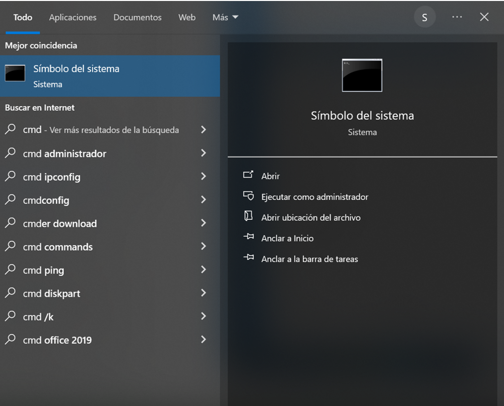Viewport: 504px width, 406px height.
Task: Select the cmd /k web suggestion text
Action: [x=38, y=317]
